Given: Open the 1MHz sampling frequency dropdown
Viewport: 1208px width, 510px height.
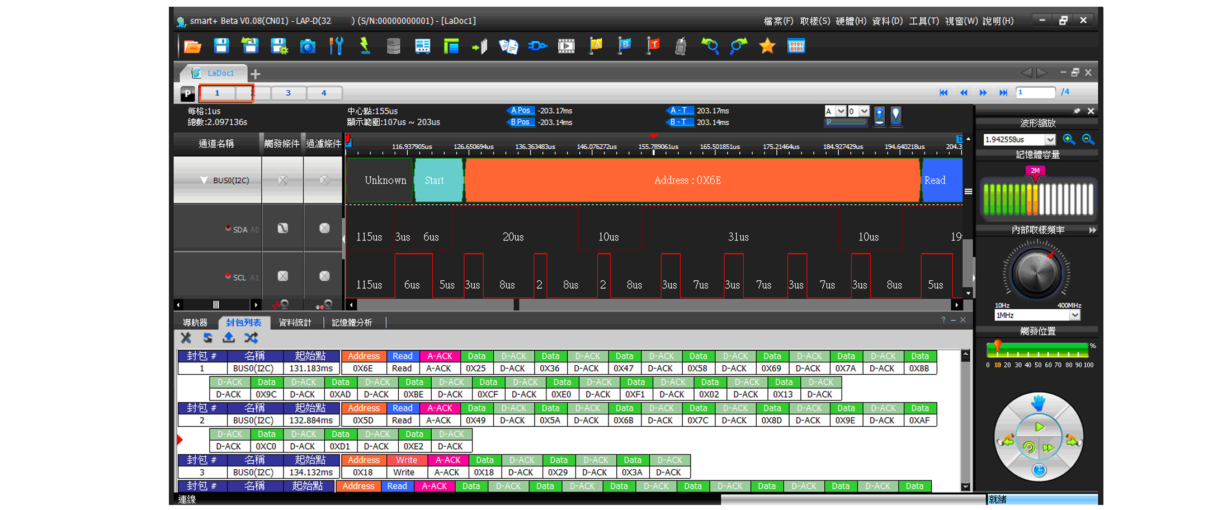Looking at the screenshot, I should tap(1074, 315).
